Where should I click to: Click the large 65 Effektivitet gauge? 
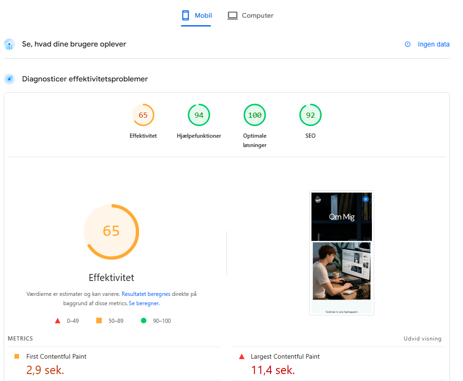pos(111,232)
